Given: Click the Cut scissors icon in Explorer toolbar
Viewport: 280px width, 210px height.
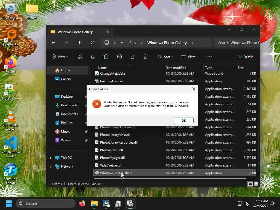Looking at the screenshot, I should tap(80, 57).
